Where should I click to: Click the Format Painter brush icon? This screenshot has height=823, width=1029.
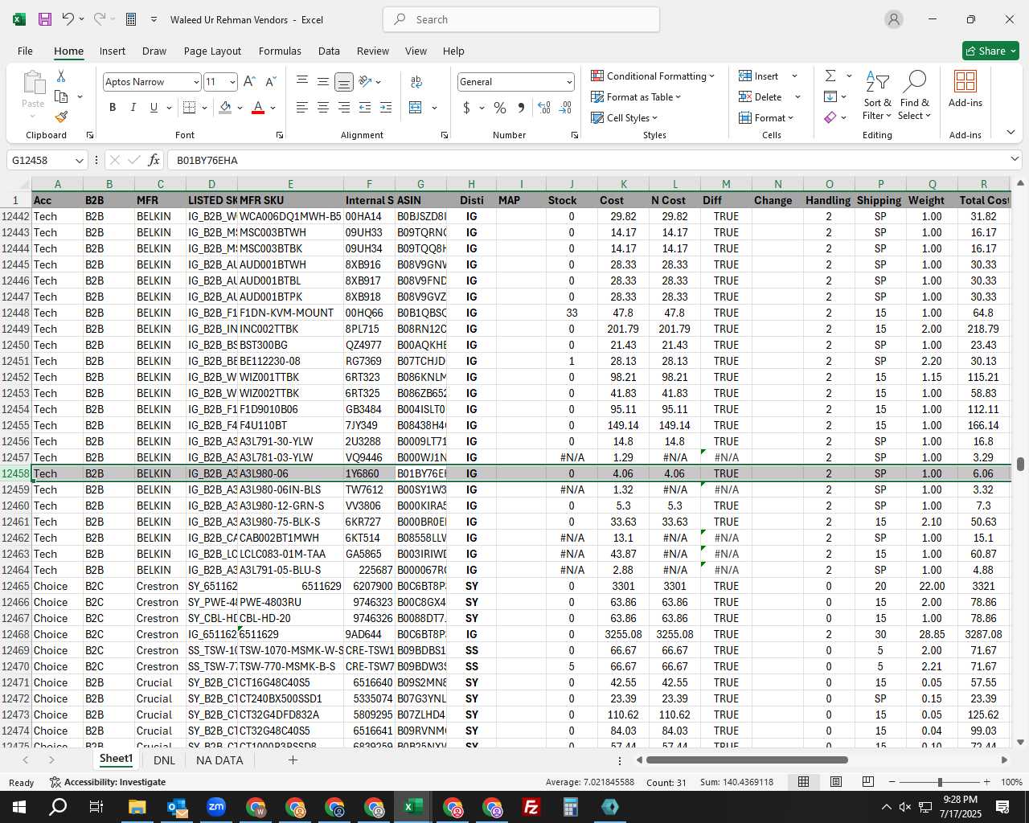(61, 117)
